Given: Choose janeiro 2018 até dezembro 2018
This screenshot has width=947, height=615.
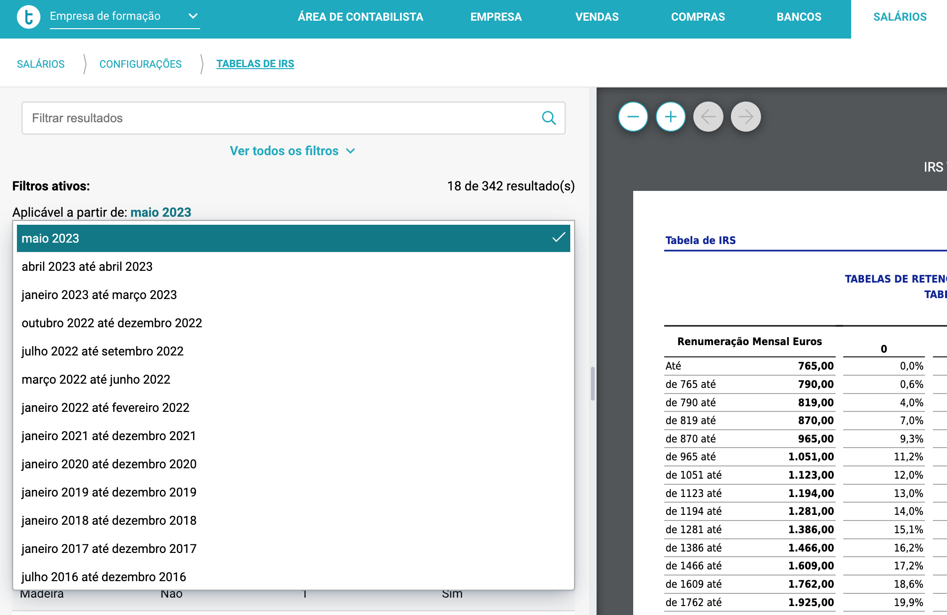Looking at the screenshot, I should 294,520.
